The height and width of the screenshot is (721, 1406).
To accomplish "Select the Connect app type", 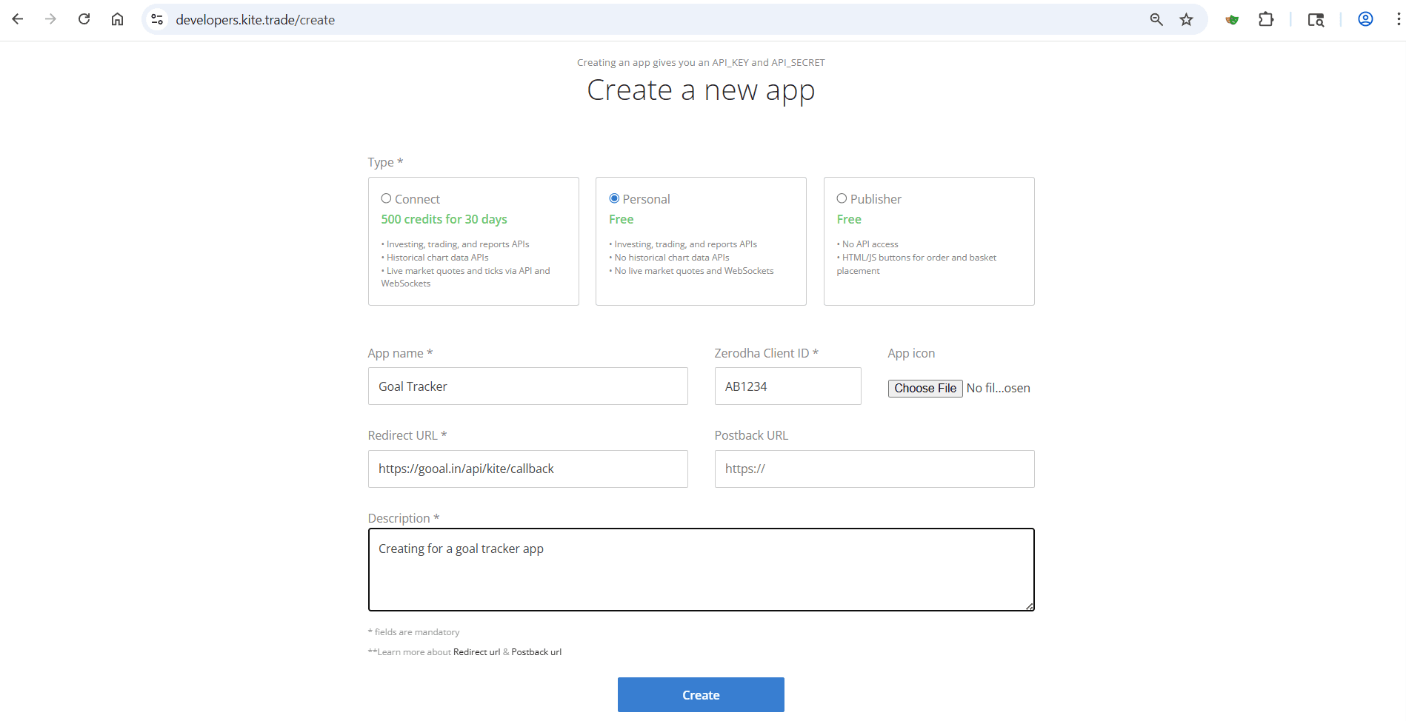I will [x=386, y=198].
